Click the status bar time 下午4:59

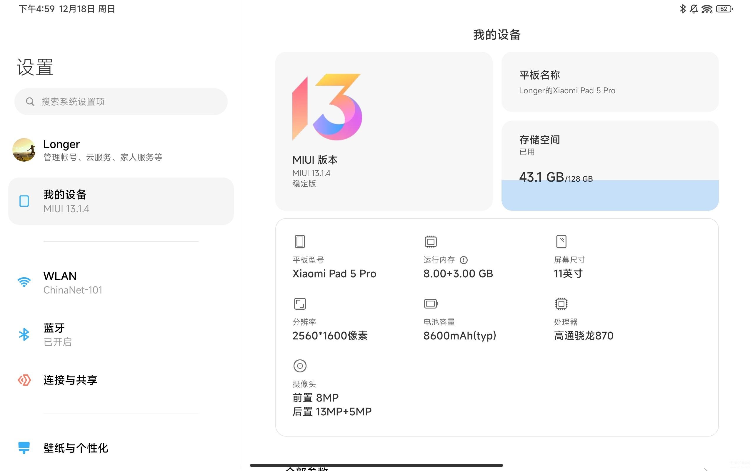37,9
